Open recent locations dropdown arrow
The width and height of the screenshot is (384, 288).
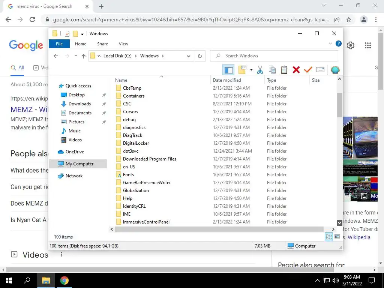[x=76, y=56]
